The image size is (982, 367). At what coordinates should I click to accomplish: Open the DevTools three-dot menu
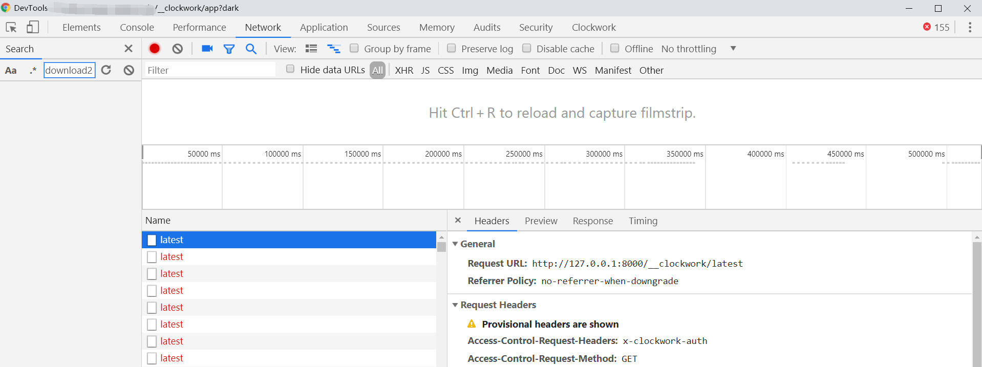coord(970,27)
